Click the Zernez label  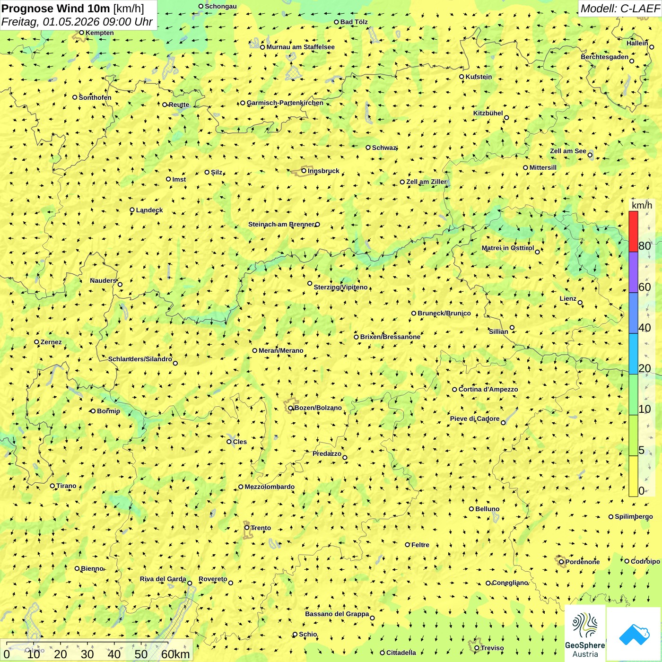[x=51, y=342]
